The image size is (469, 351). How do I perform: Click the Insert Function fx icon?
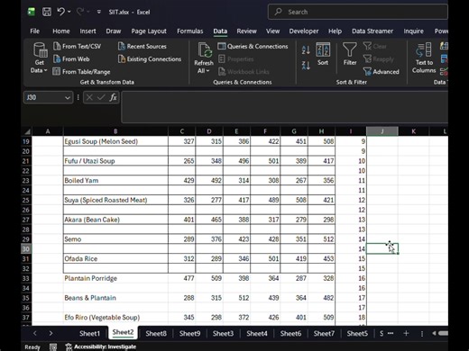pyautogui.click(x=113, y=97)
